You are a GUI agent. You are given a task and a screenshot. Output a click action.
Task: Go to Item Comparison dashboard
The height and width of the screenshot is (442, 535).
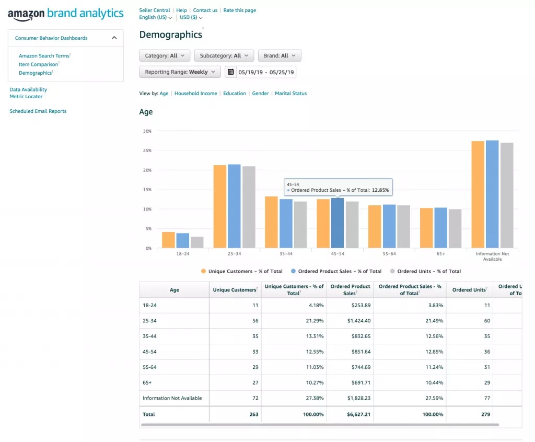pos(38,65)
